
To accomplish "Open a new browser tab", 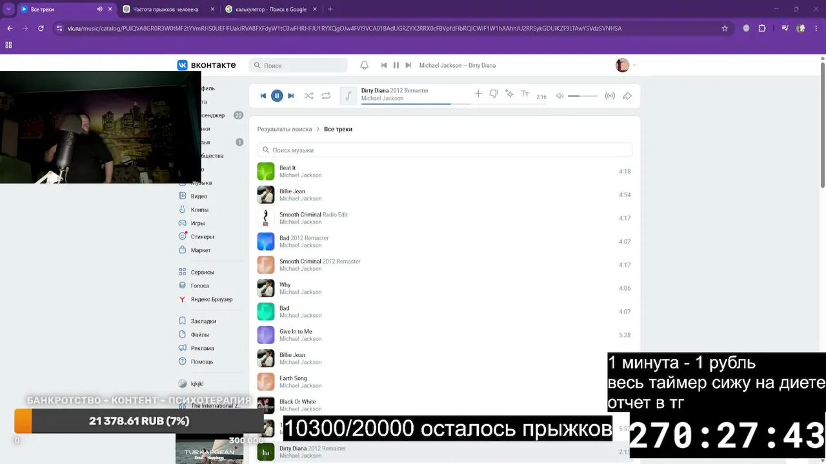I will point(330,9).
